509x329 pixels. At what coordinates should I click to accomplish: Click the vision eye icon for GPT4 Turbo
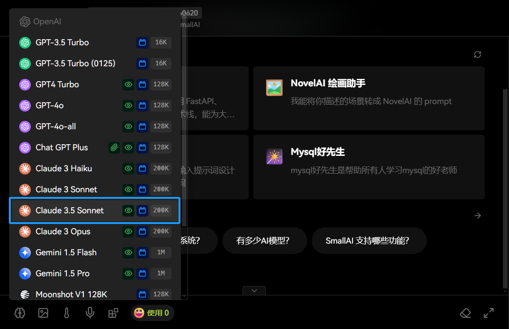pos(128,84)
